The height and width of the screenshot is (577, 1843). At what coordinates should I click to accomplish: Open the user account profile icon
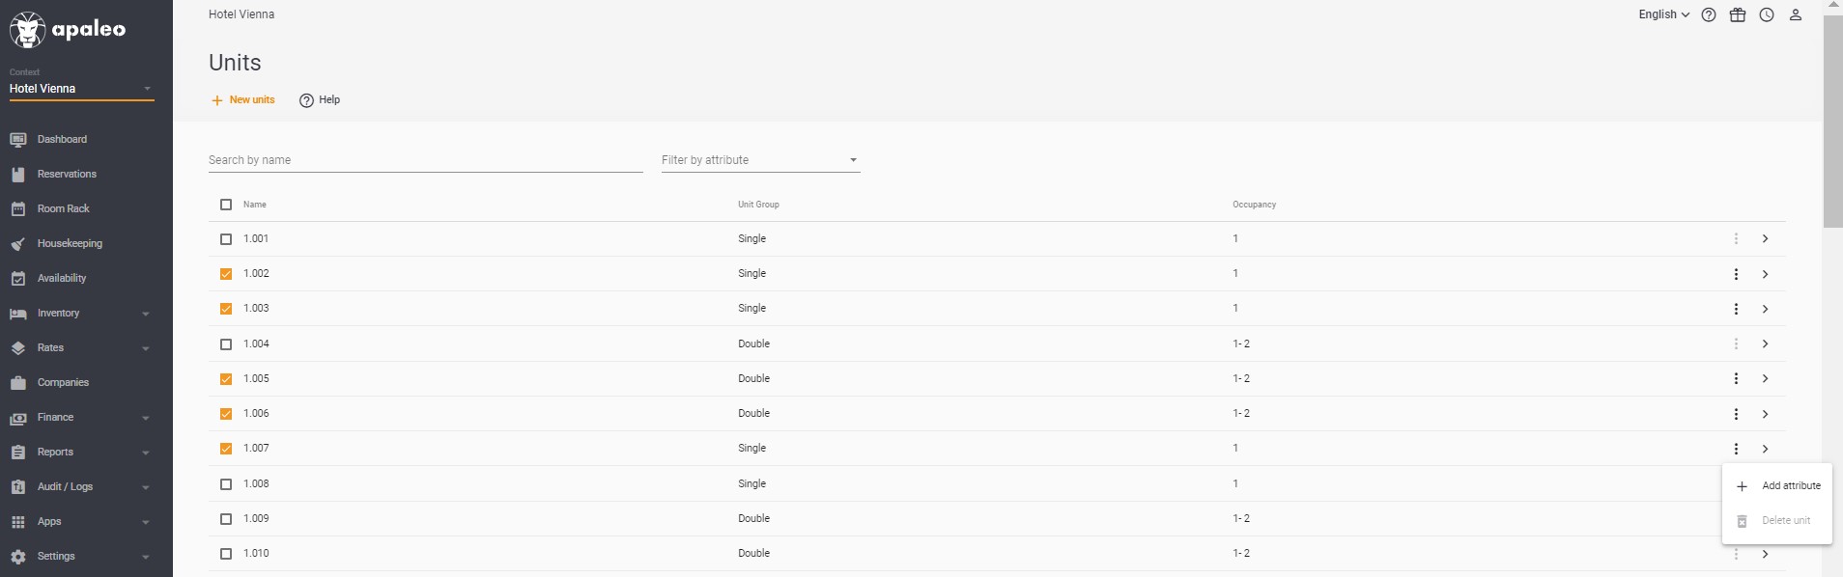pos(1796,14)
